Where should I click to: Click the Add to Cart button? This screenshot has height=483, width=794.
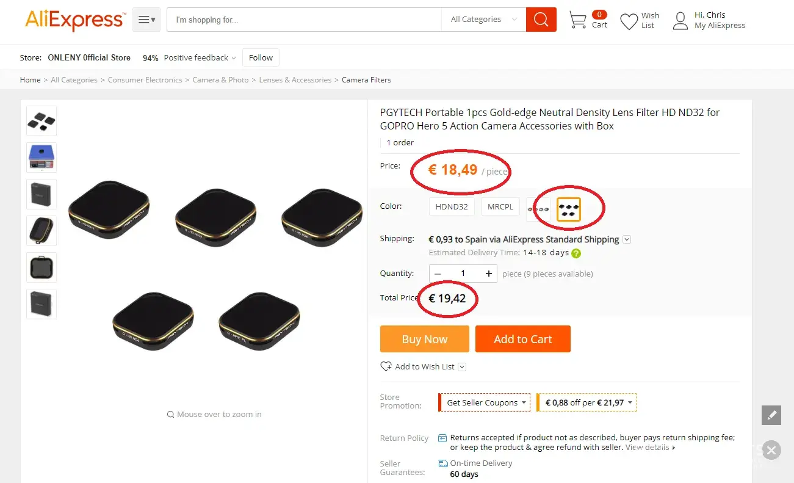(522, 339)
